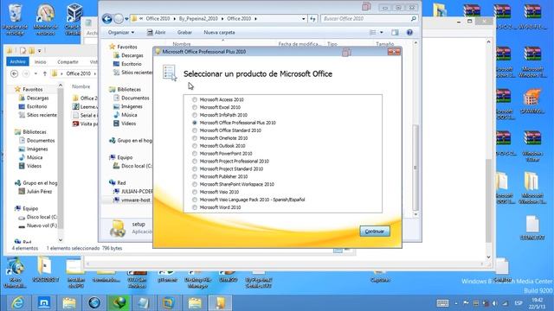Image resolution: width=554 pixels, height=311 pixels.
Task: Click green globe icon on taskbar
Action: coord(119,302)
